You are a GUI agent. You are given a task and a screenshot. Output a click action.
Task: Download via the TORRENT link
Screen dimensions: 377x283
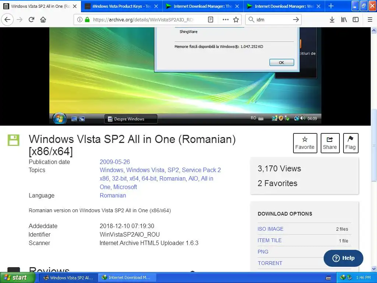coord(270,263)
